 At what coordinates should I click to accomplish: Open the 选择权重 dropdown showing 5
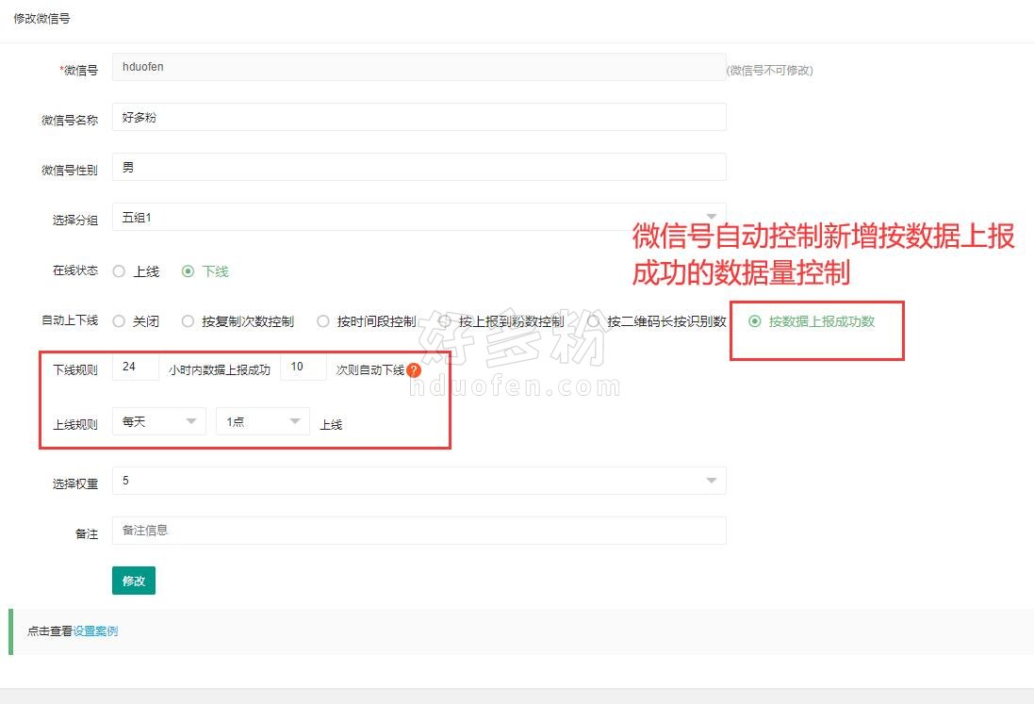click(419, 481)
